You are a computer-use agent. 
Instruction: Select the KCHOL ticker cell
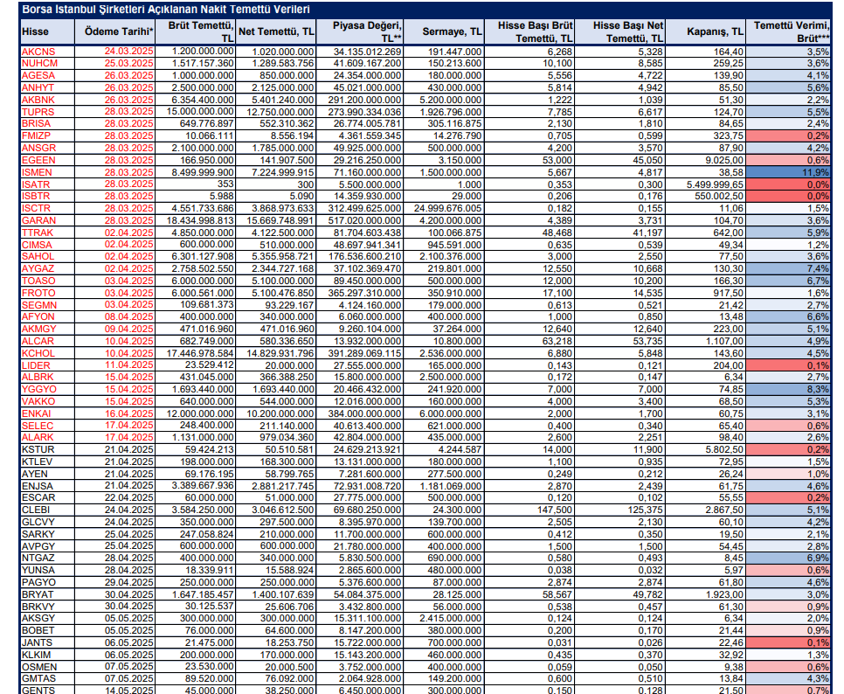[x=38, y=353]
